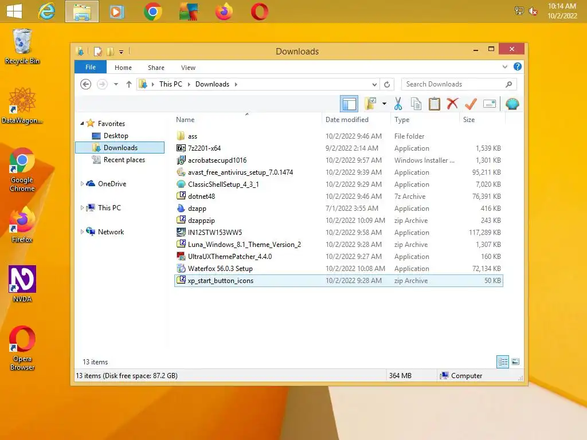Click the quick access New Folder icon
The image size is (587, 440).
[x=110, y=51]
